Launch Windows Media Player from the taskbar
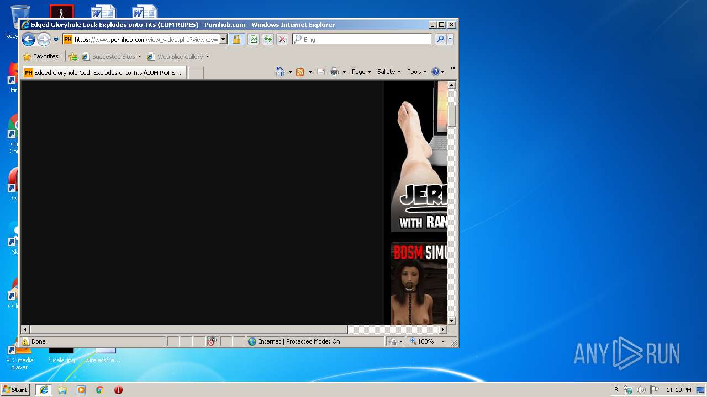This screenshot has height=397, width=707. (81, 389)
